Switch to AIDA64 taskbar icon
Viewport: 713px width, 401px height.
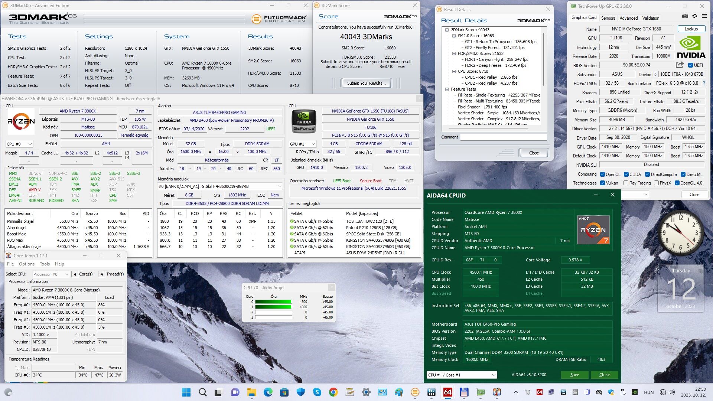pyautogui.click(x=448, y=392)
